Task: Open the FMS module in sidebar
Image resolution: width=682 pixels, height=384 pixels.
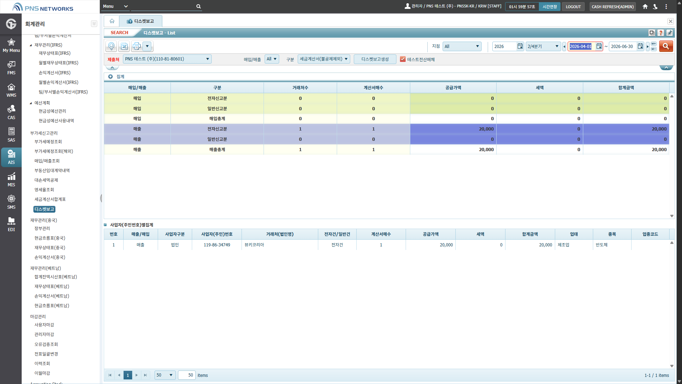Action: (11, 68)
